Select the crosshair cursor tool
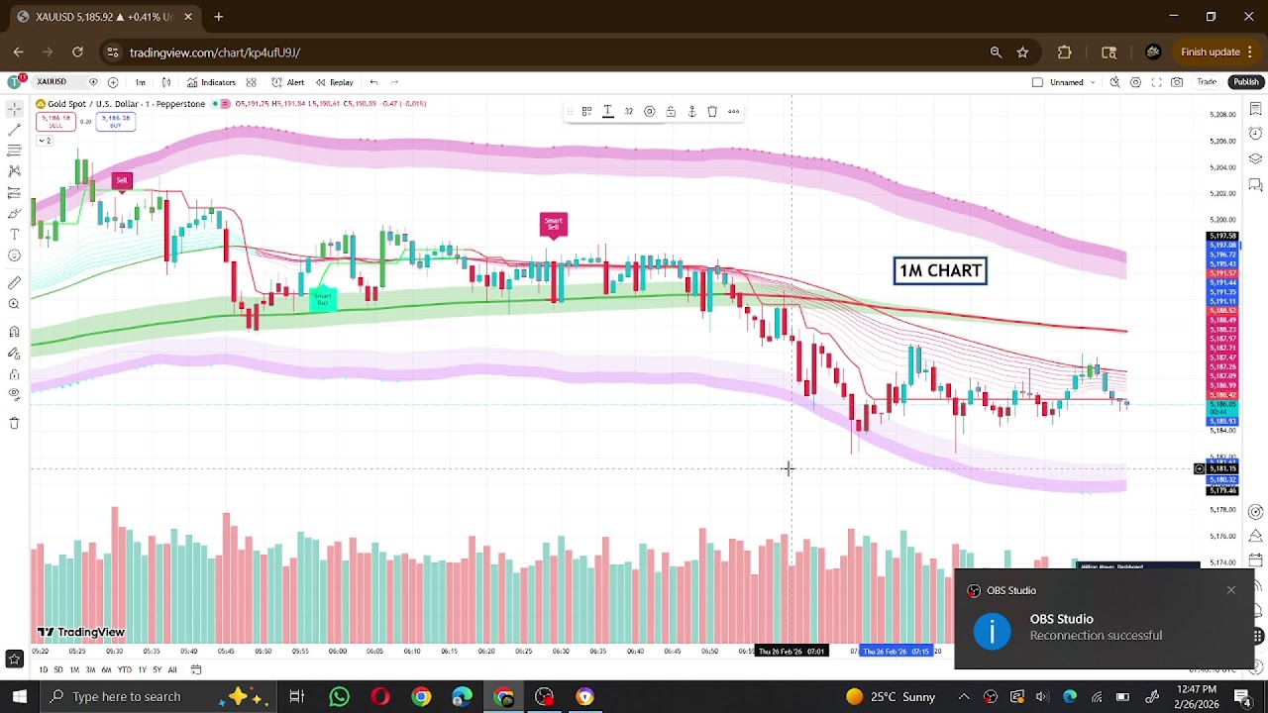Image resolution: width=1268 pixels, height=713 pixels. pos(14,109)
